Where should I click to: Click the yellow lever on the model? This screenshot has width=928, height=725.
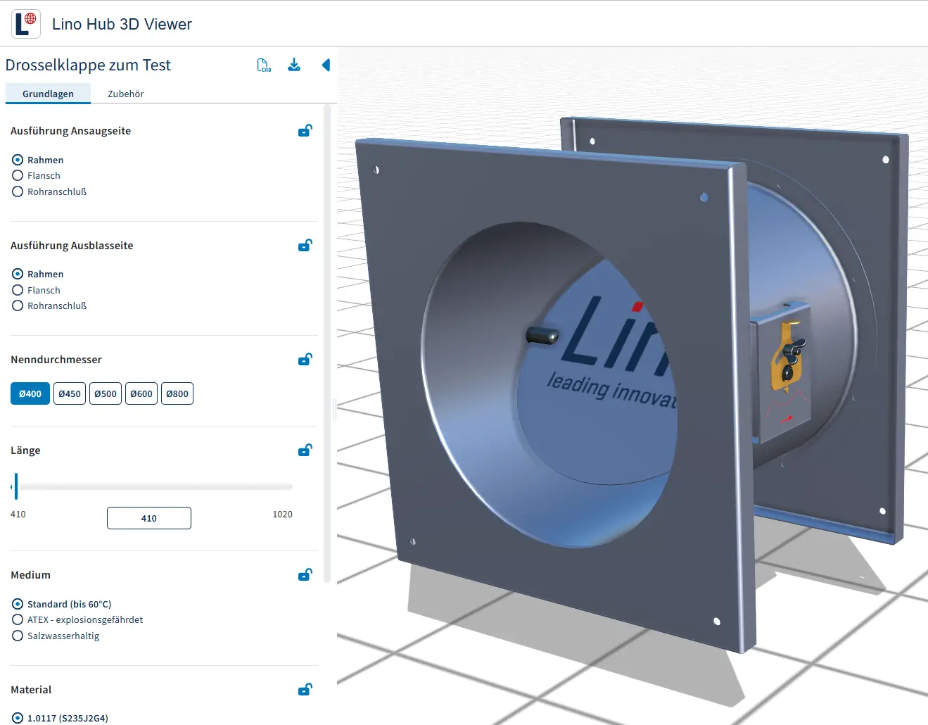pos(788,358)
